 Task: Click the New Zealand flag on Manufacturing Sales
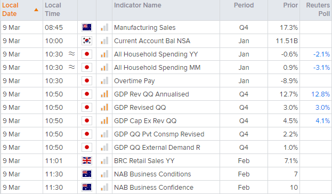point(87,27)
